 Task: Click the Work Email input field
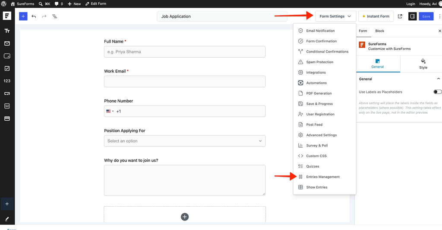[185, 81]
